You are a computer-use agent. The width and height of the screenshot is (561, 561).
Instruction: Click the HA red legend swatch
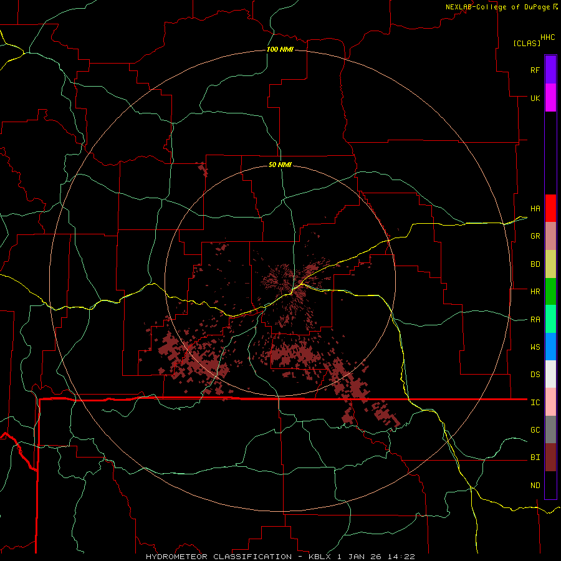click(550, 208)
